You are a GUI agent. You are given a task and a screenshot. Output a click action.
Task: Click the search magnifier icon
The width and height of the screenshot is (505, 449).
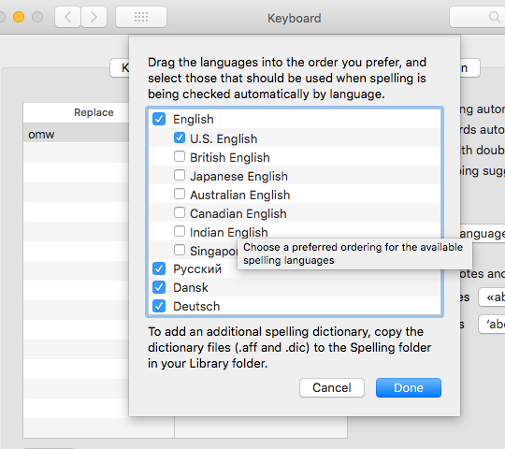[494, 17]
